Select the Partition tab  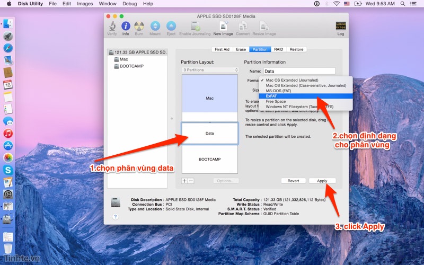[260, 49]
